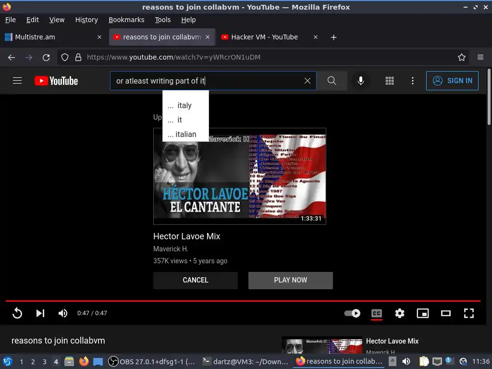Open the Hector Lavoe Mix up-next thumbnail

click(239, 176)
